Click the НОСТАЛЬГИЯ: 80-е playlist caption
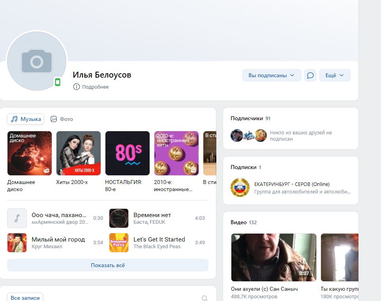 coord(124,186)
